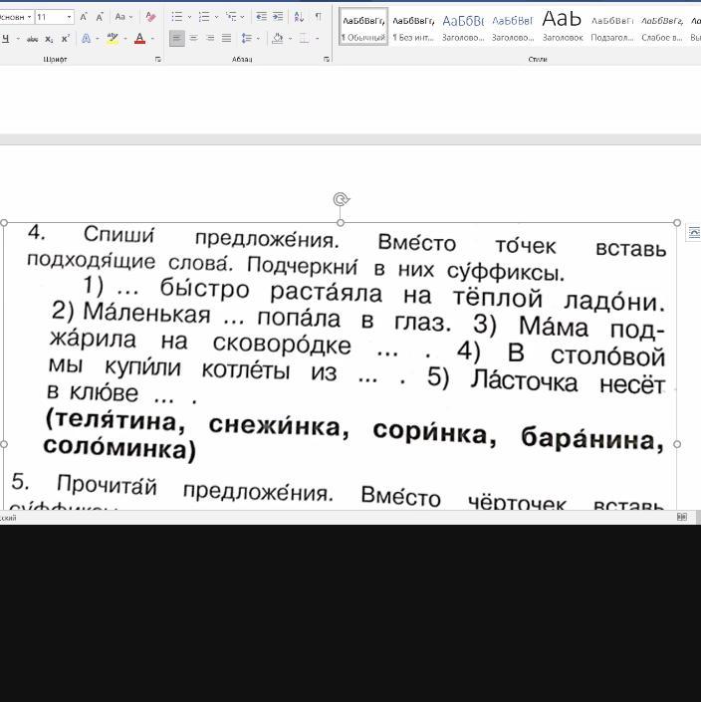This screenshot has height=702, width=701.
Task: Apply bulleted list formatting
Action: point(177,17)
